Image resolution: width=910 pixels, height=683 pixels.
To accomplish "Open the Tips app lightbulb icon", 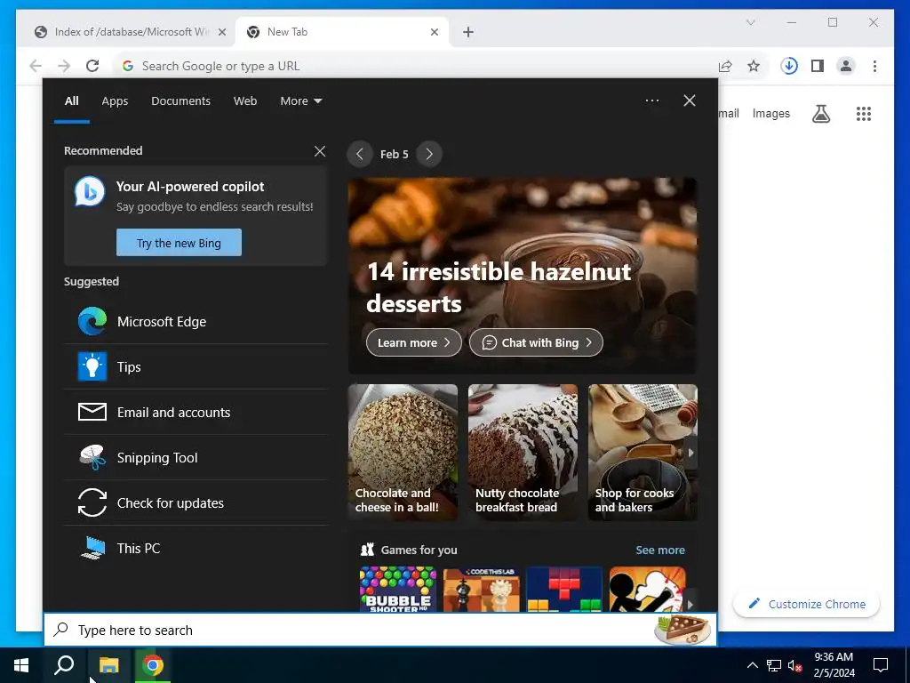I will point(92,366).
